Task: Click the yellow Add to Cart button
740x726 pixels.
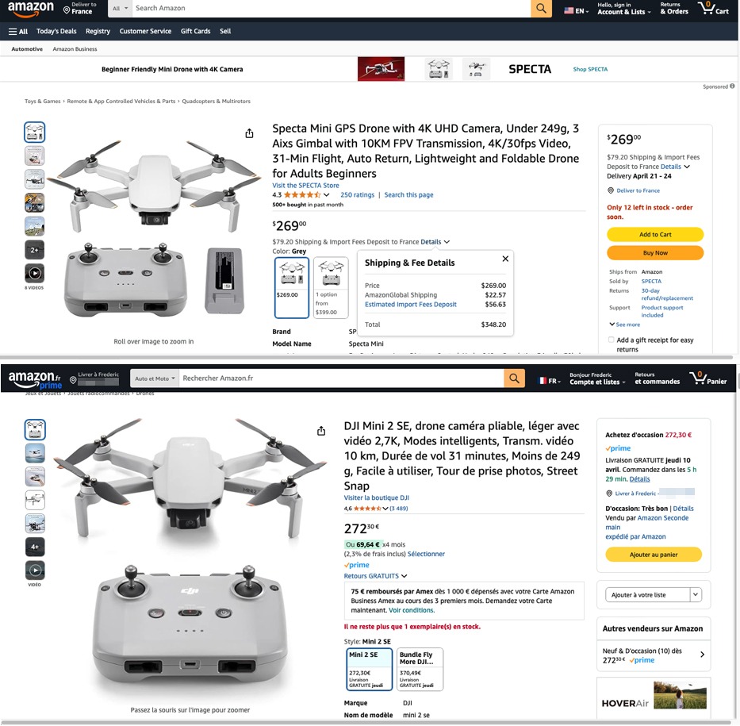Action: tap(655, 234)
